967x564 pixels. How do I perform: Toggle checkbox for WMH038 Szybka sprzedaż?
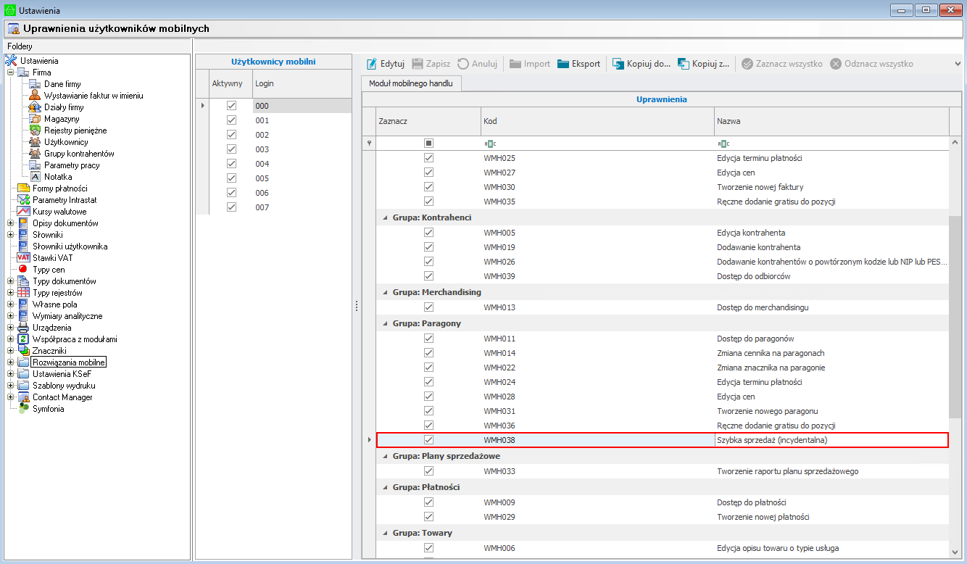click(428, 440)
